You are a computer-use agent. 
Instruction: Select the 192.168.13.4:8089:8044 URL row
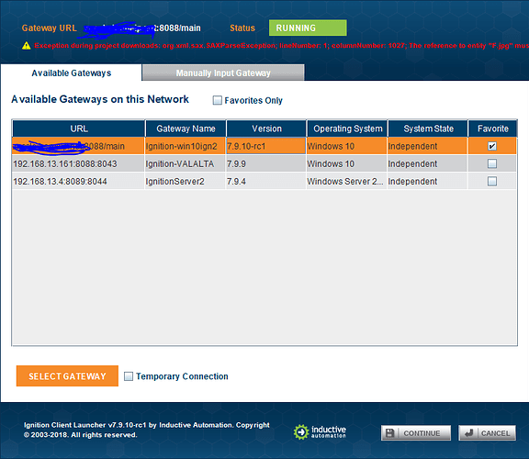point(78,181)
